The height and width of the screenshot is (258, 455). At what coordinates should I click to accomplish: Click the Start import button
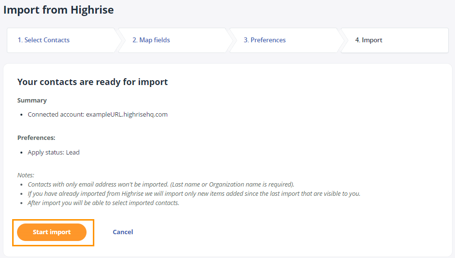click(52, 232)
